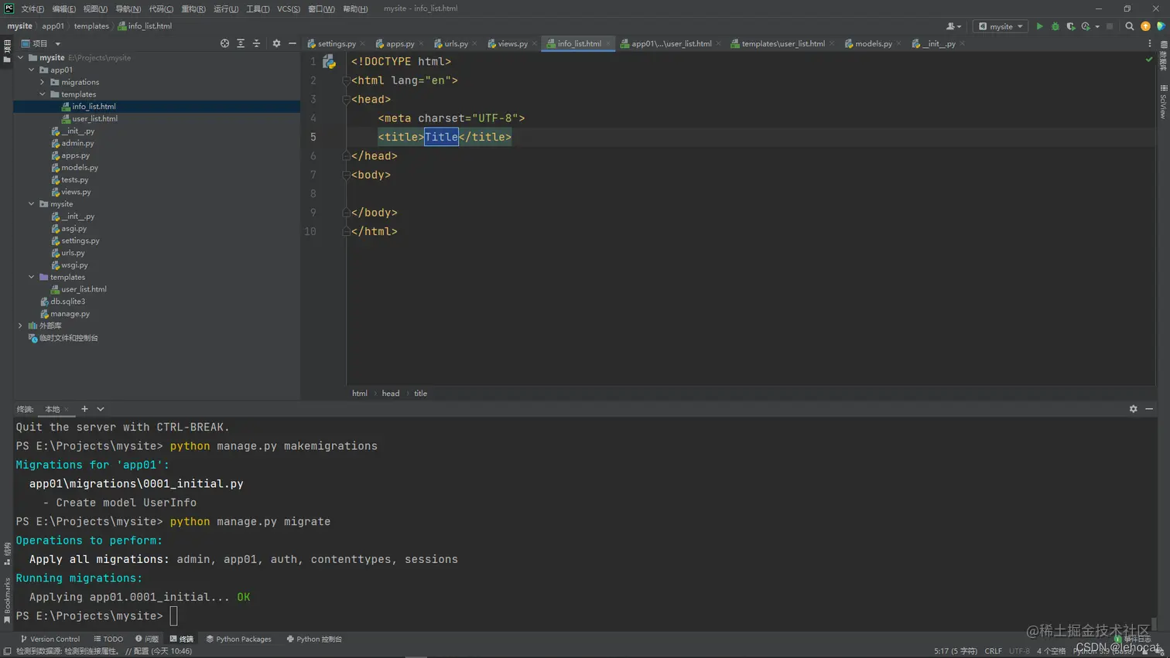
Task: Expand the 外部库 external libraries node
Action: 20,326
